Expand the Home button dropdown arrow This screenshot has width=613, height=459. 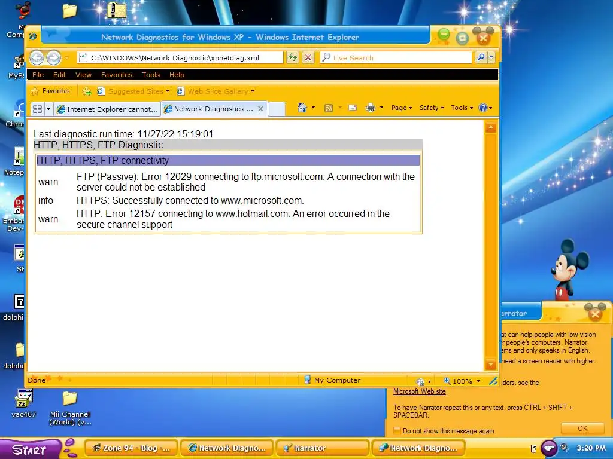pyautogui.click(x=313, y=108)
